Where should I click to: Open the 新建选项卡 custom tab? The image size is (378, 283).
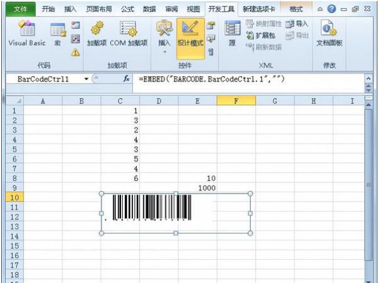pyautogui.click(x=259, y=9)
